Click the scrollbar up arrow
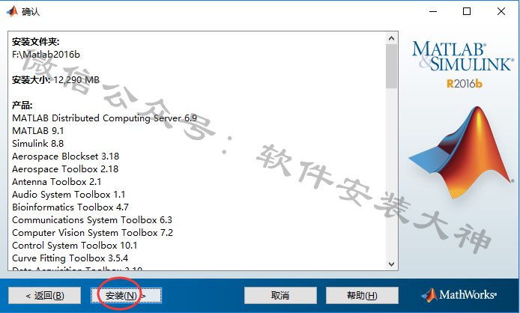This screenshot has width=520, height=313. [391, 38]
